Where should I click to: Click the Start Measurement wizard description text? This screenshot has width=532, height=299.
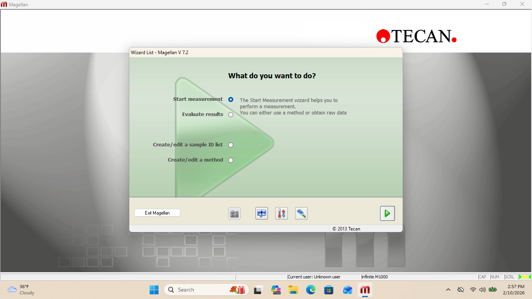(293, 107)
